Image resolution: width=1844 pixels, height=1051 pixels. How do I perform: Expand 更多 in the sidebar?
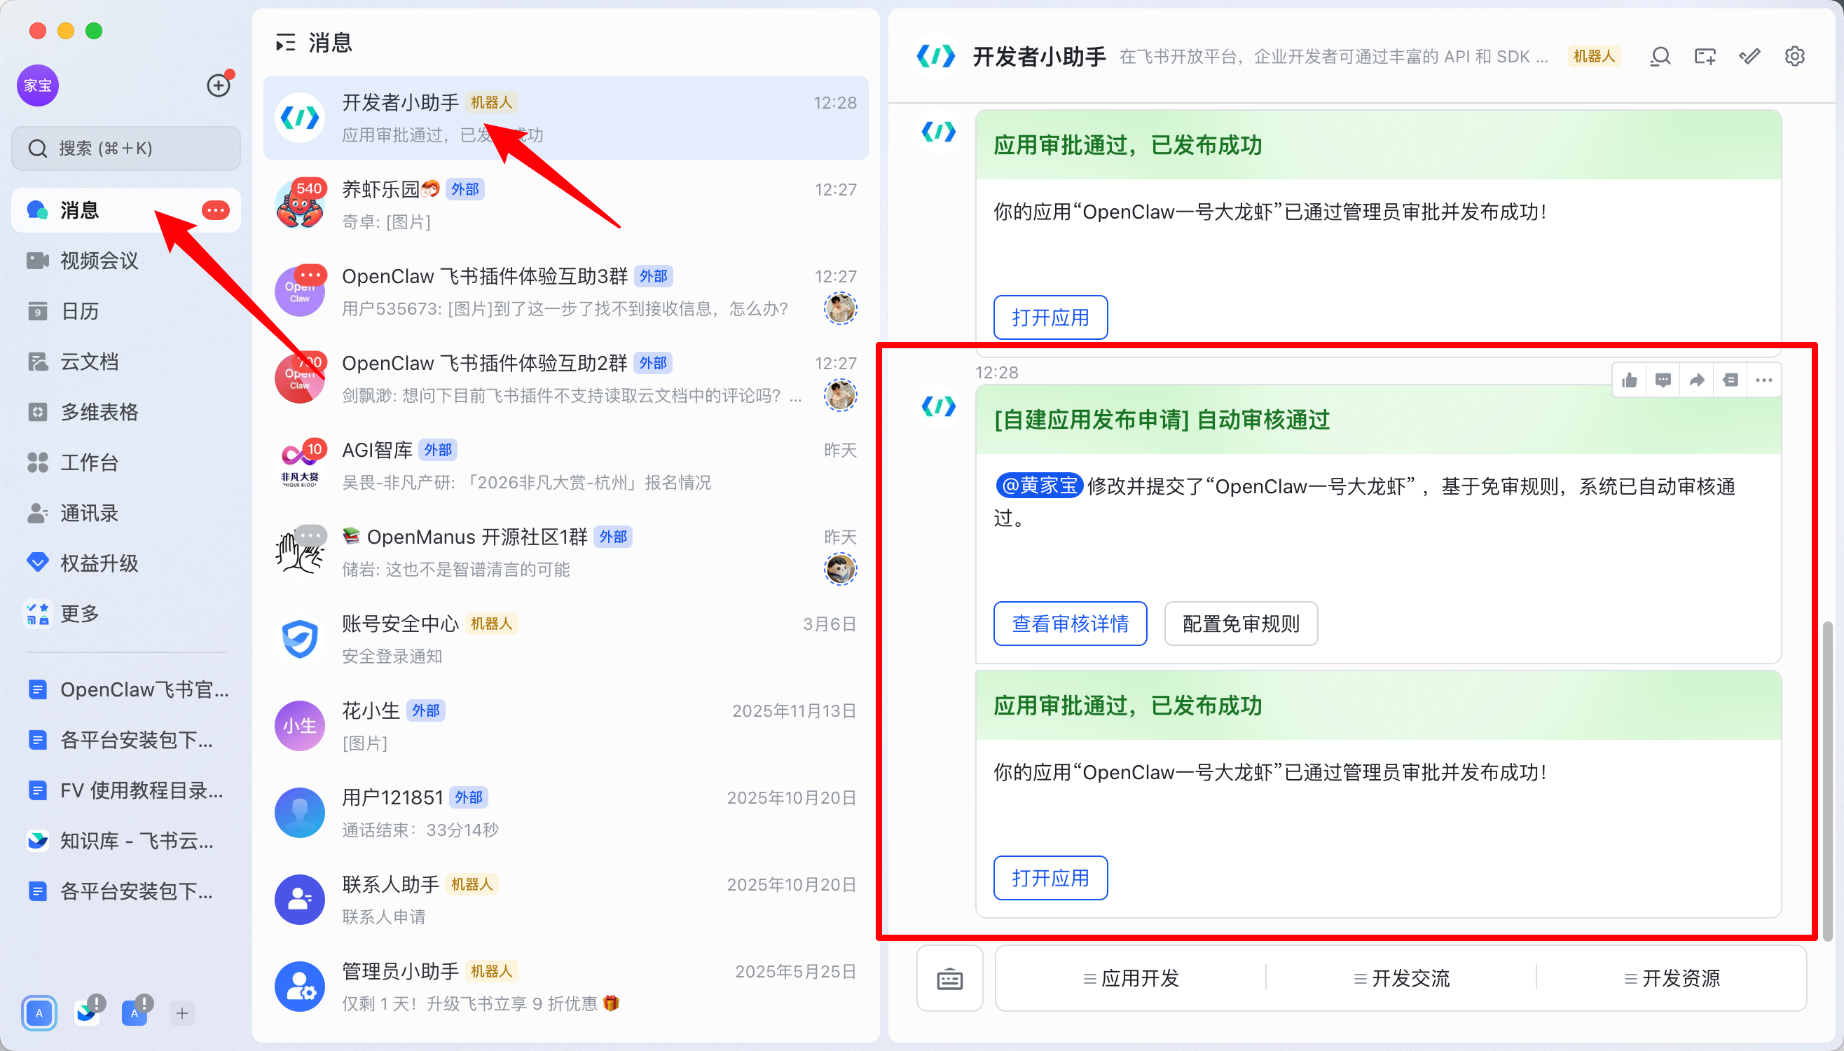[x=125, y=614]
